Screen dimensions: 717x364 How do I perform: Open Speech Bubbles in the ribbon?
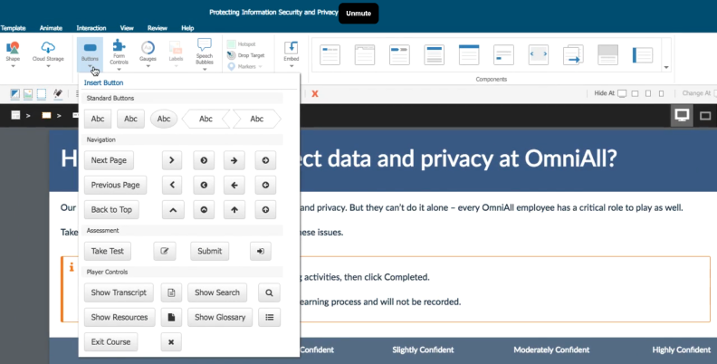tap(205, 53)
